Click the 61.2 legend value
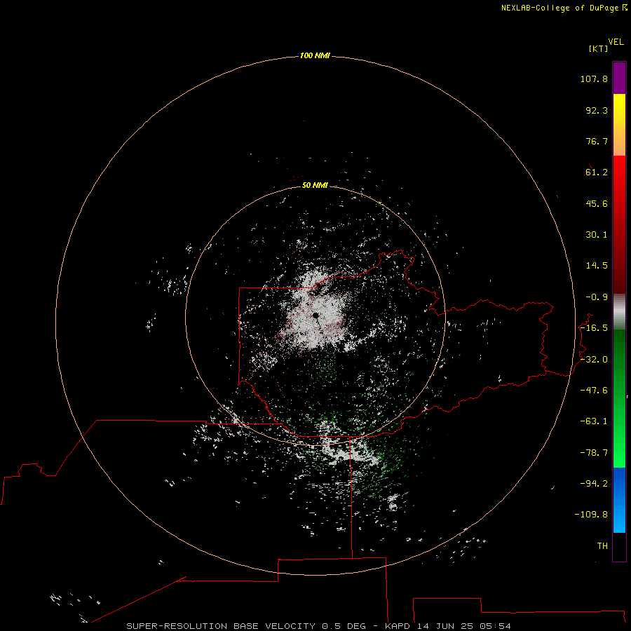 (597, 172)
